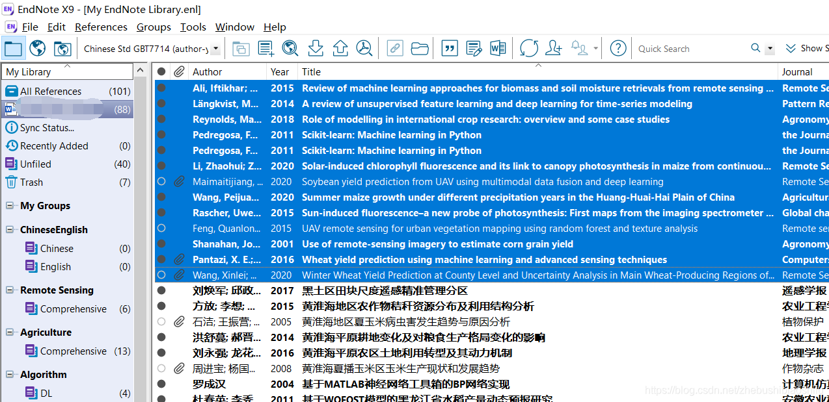
Task: Toggle read status dot for Maimaitijiang 2020 reference
Action: (161, 182)
